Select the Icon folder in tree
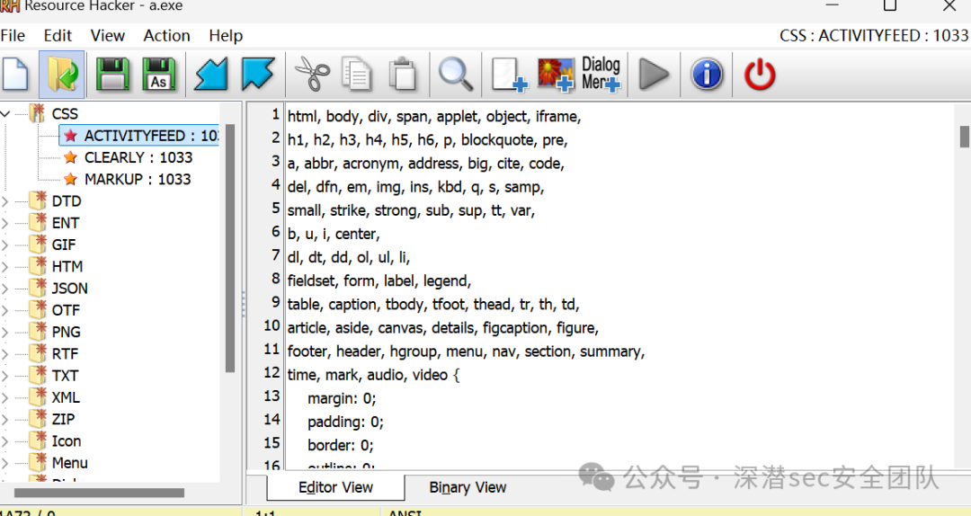This screenshot has height=516, width=971. click(67, 441)
